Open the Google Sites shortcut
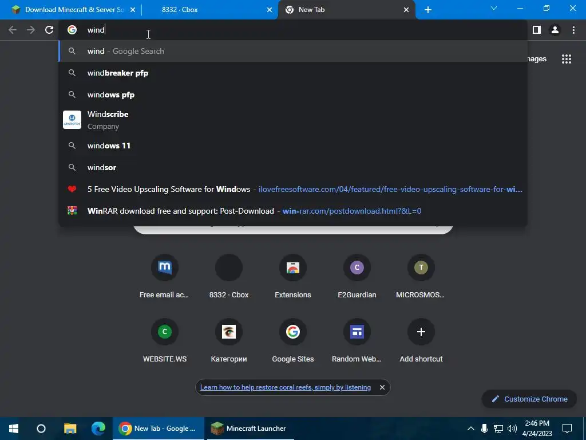This screenshot has width=586, height=440. pos(293,341)
